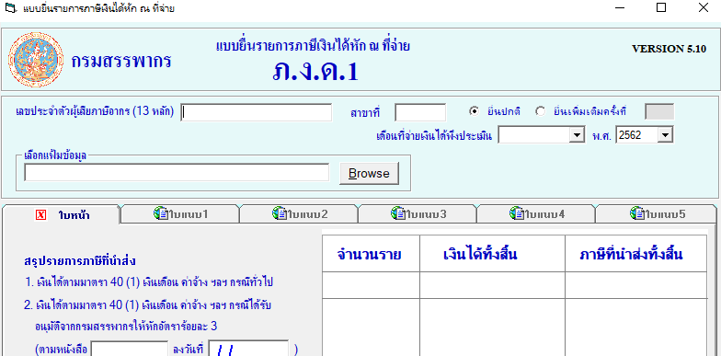Image resolution: width=721 pixels, height=356 pixels.
Task: Click the จำนวนราย column header
Action: pos(371,254)
